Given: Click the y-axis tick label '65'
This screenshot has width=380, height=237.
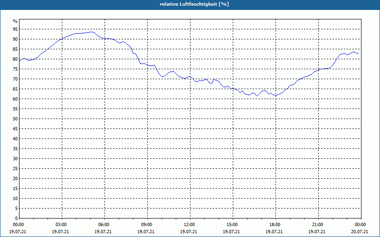Looking at the screenshot, I should [15, 89].
